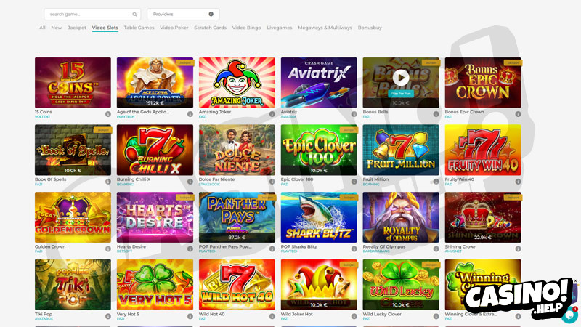Click the search magnifier icon
The height and width of the screenshot is (327, 581).
tap(134, 15)
